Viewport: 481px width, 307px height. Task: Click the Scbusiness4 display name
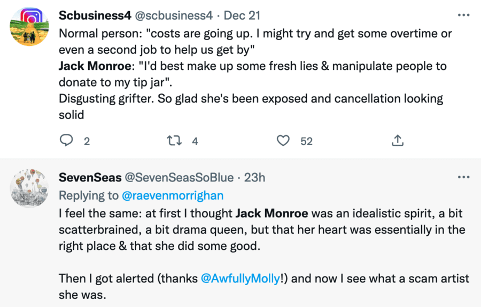[95, 15]
